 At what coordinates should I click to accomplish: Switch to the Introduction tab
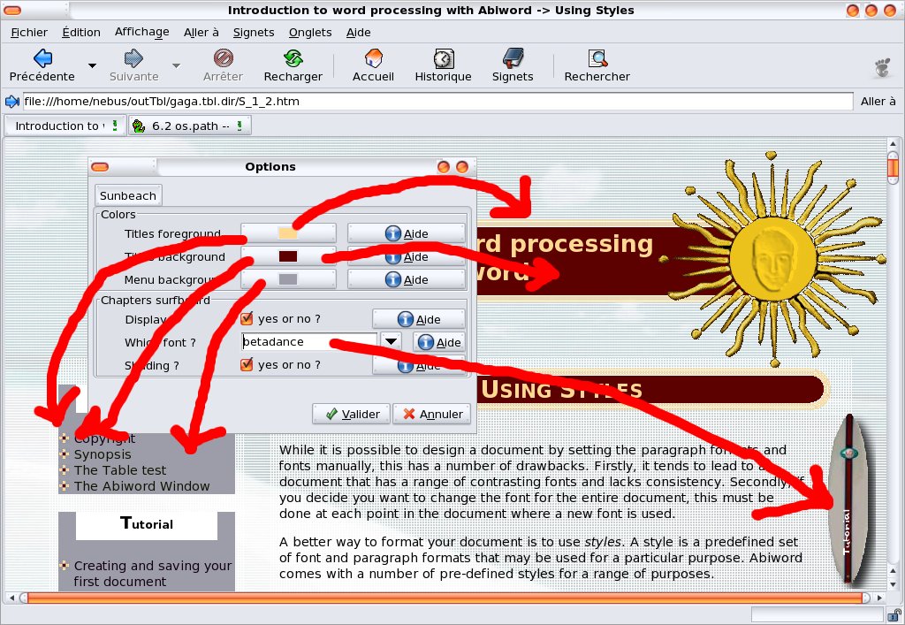pos(64,126)
